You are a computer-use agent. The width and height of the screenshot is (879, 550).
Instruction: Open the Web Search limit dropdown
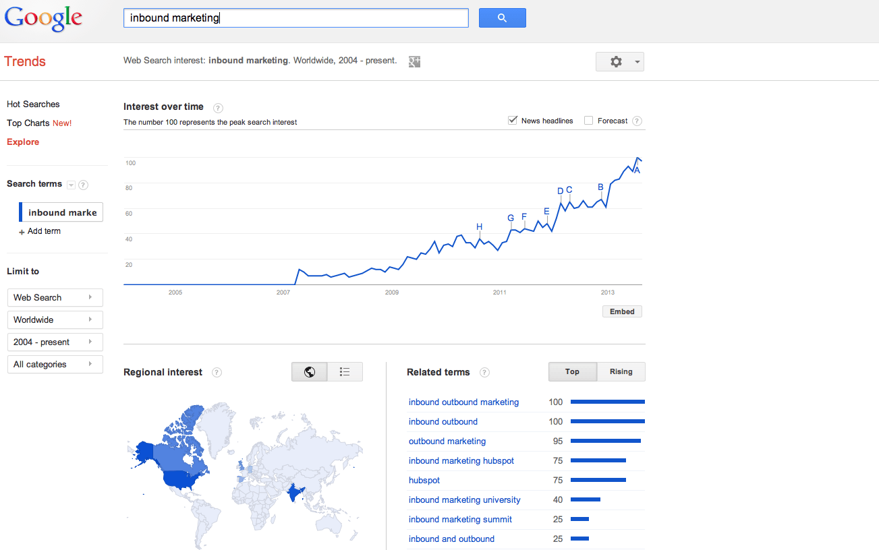(55, 297)
